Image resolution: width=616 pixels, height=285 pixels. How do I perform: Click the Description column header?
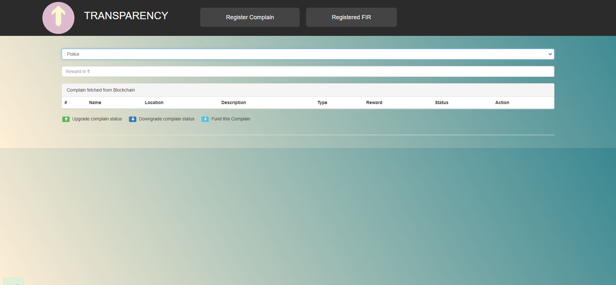(234, 102)
